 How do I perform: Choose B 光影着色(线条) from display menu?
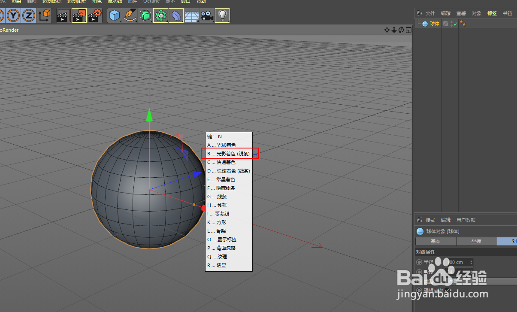click(x=229, y=154)
